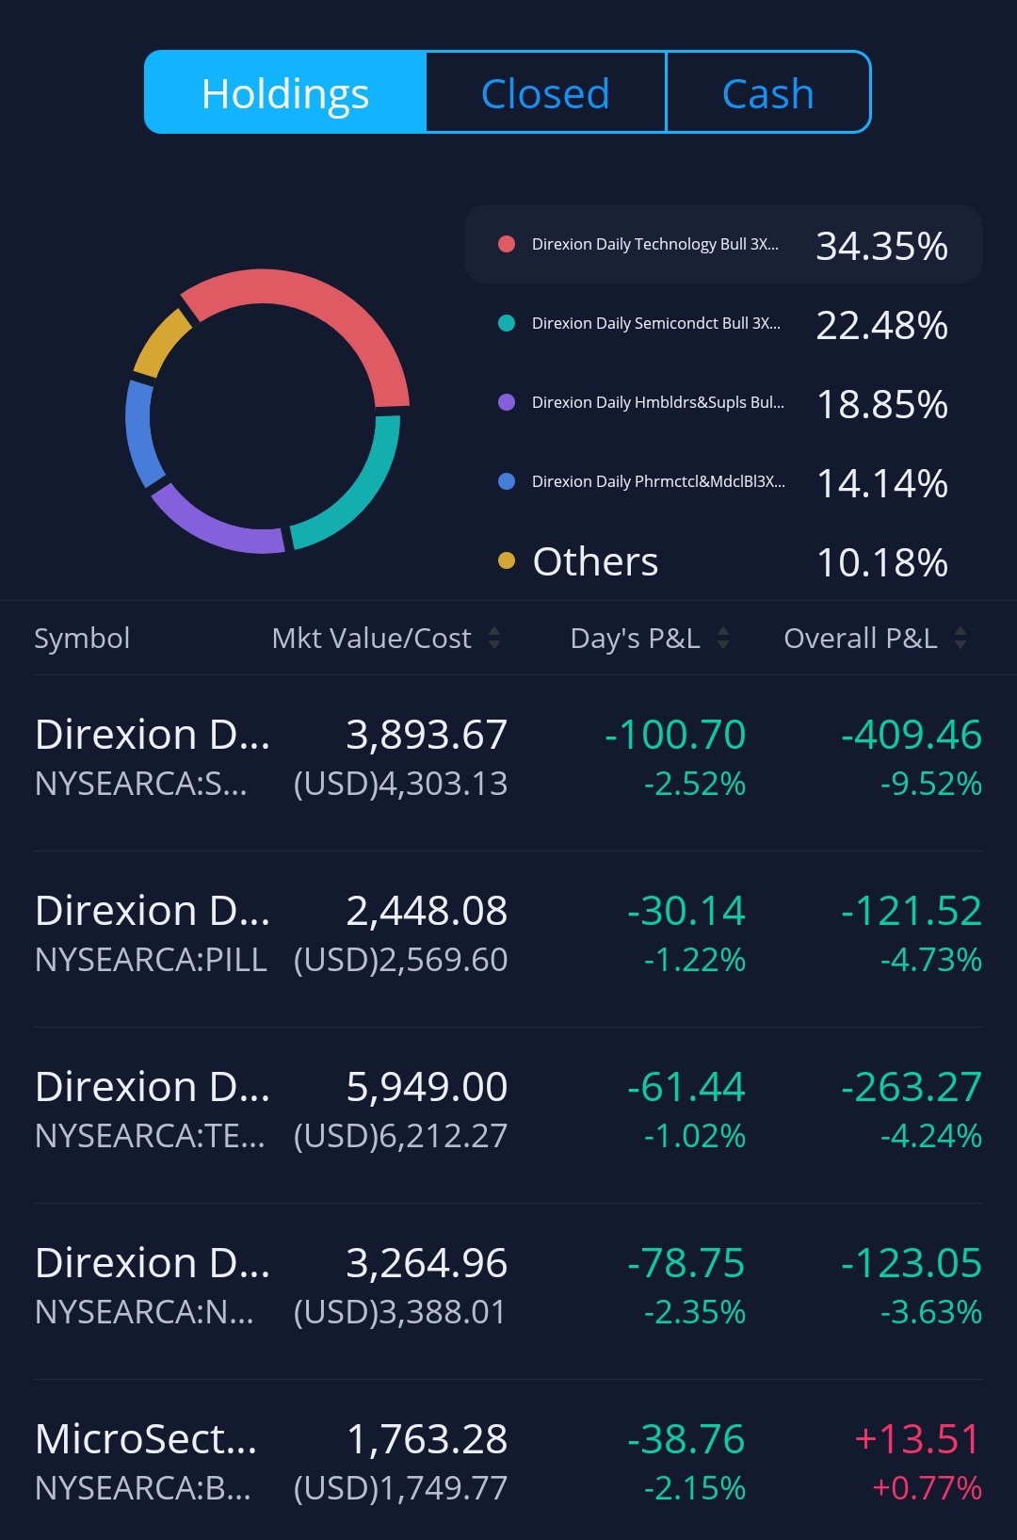Click overall P&L -409.46
The width and height of the screenshot is (1017, 1540).
(x=912, y=735)
